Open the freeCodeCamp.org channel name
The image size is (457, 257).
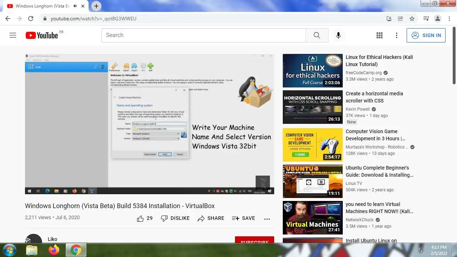(x=363, y=73)
